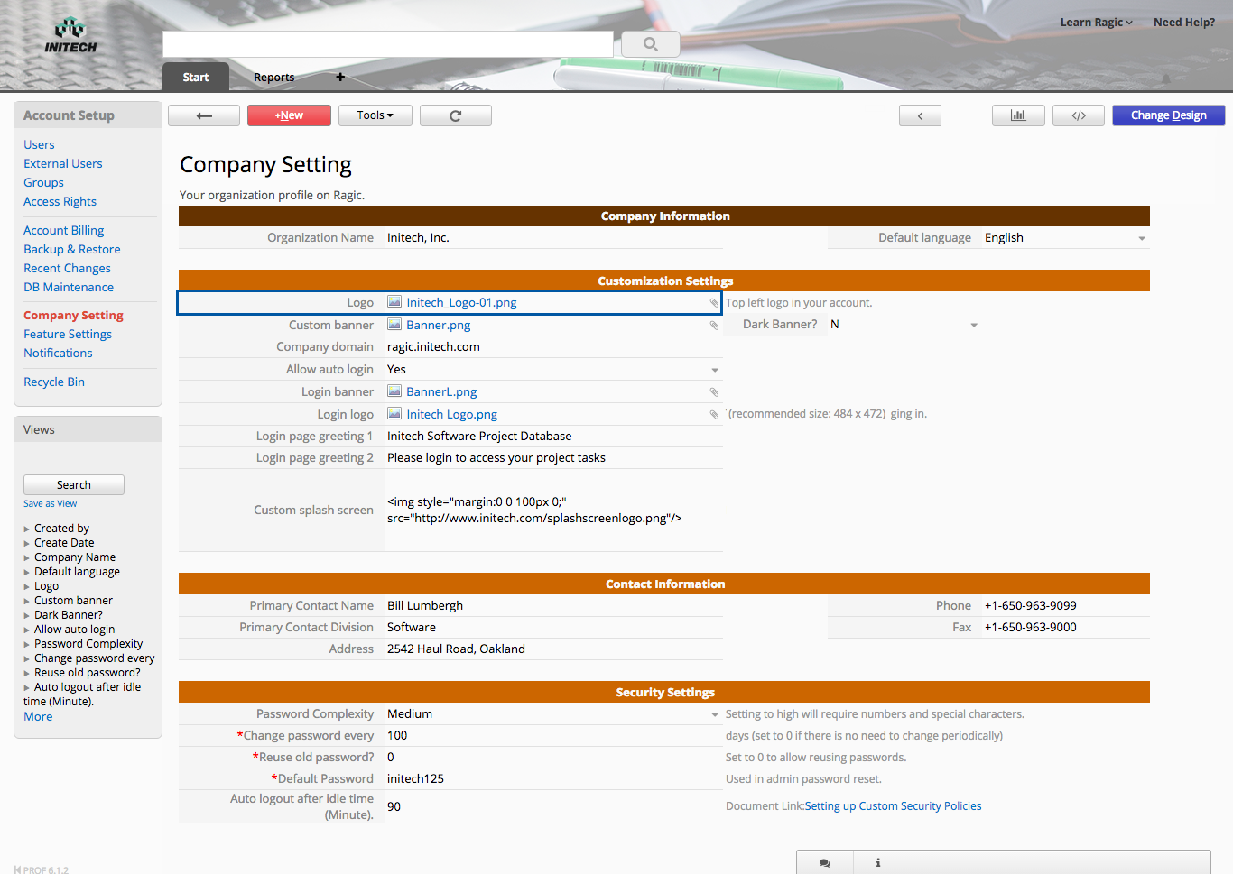The image size is (1233, 874).
Task: Open the Banner.png file link
Action: coord(439,325)
